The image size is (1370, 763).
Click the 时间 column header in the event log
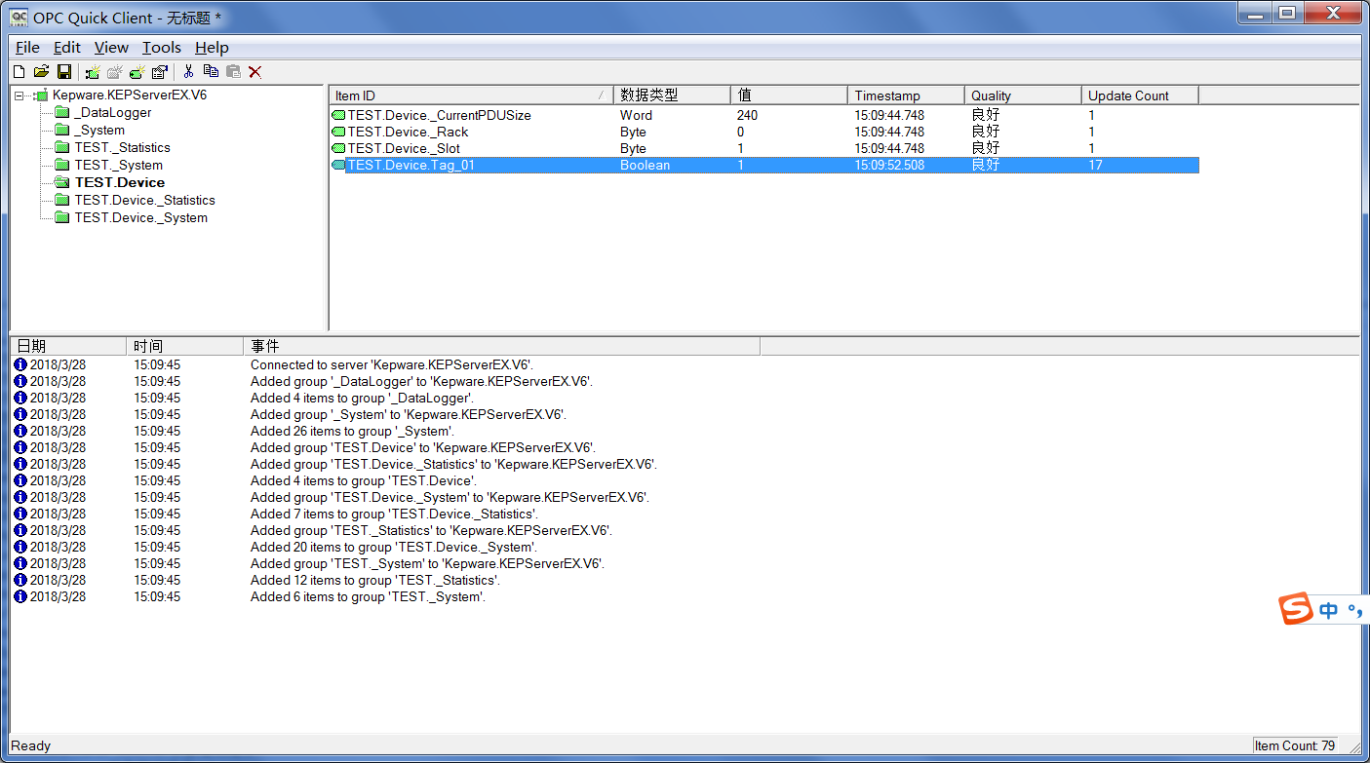184,346
